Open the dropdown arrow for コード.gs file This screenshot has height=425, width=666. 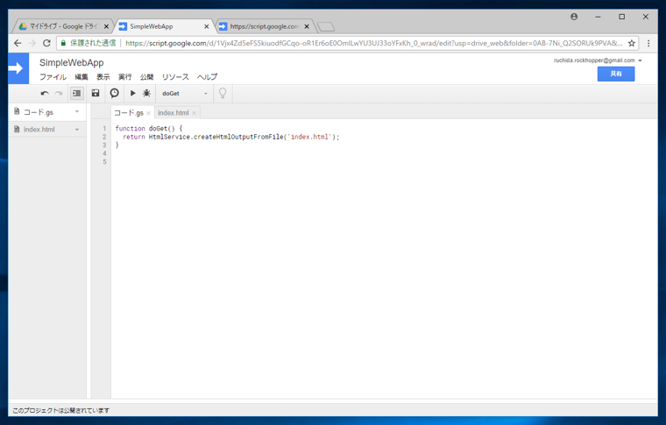point(77,112)
